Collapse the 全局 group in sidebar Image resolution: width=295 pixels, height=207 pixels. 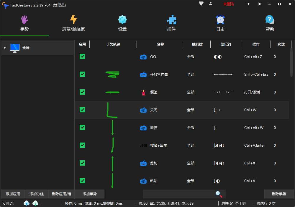pos(4,48)
